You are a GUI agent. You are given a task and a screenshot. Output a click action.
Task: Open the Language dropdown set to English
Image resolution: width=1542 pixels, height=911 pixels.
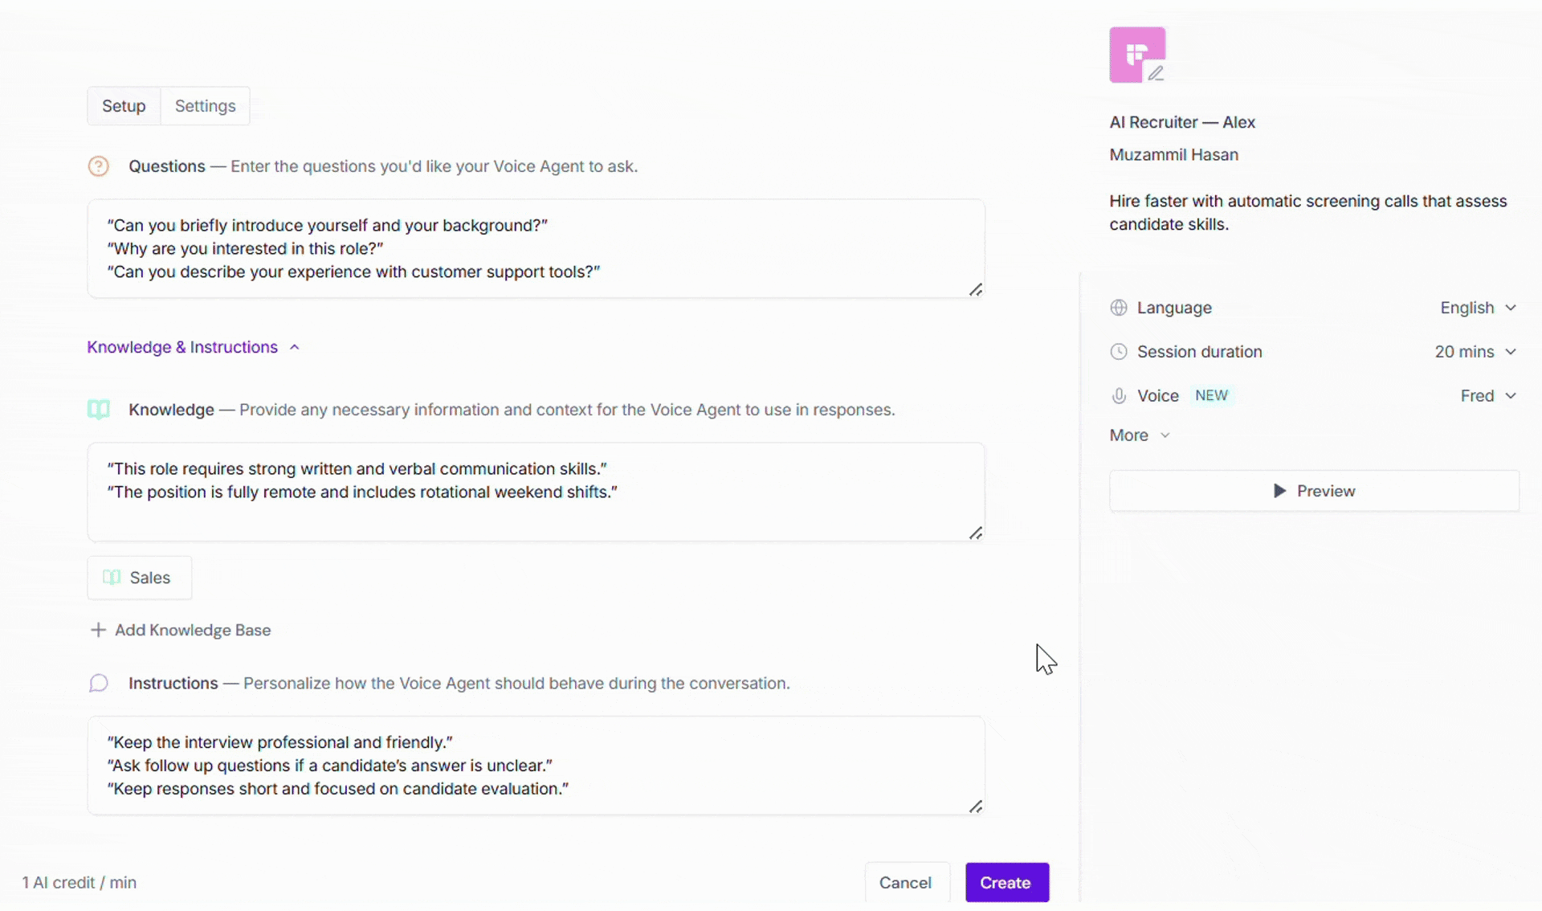(1478, 308)
